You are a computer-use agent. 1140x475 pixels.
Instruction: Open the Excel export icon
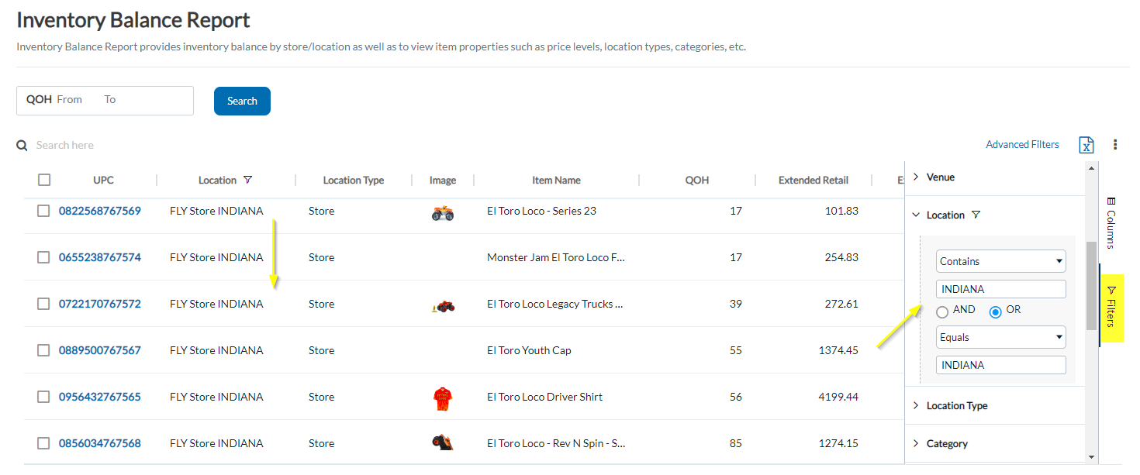pos(1086,145)
